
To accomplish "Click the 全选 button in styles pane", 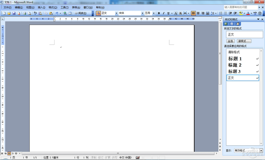I will [230, 41].
